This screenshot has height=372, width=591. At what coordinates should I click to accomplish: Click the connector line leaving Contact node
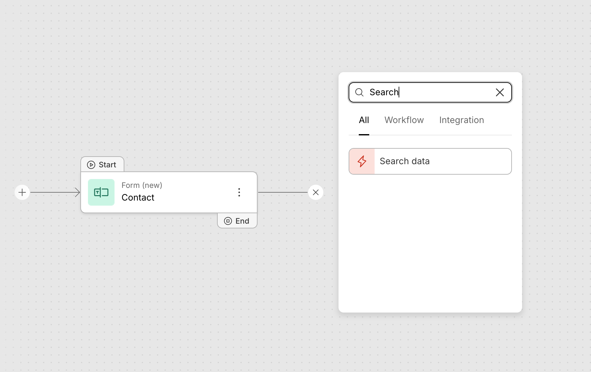(282, 192)
